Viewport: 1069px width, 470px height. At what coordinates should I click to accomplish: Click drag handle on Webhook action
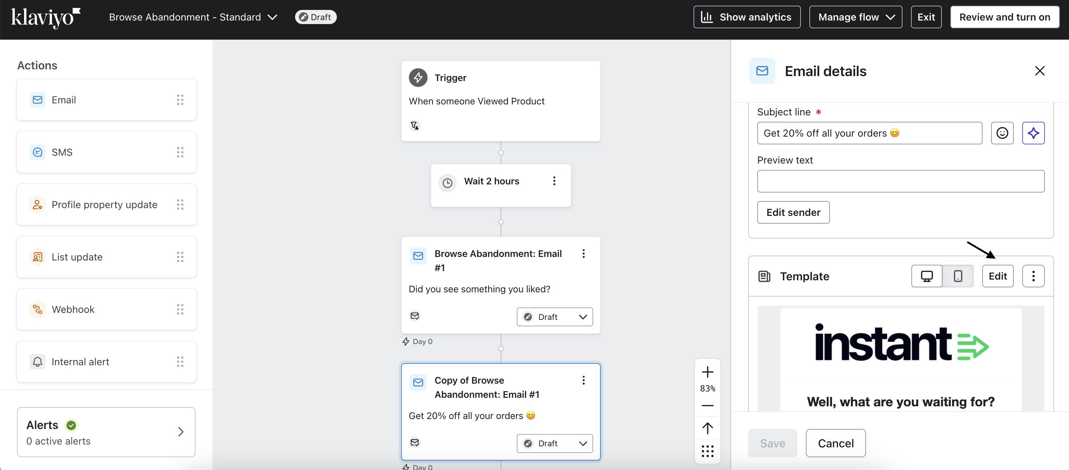(x=180, y=309)
